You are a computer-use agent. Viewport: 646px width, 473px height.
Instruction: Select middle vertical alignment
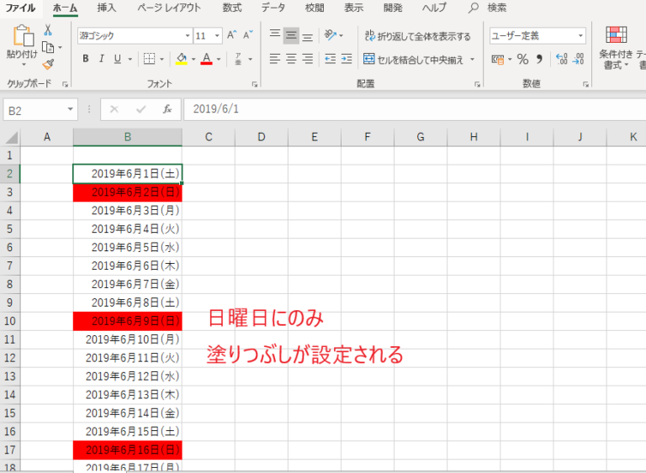pyautogui.click(x=291, y=36)
